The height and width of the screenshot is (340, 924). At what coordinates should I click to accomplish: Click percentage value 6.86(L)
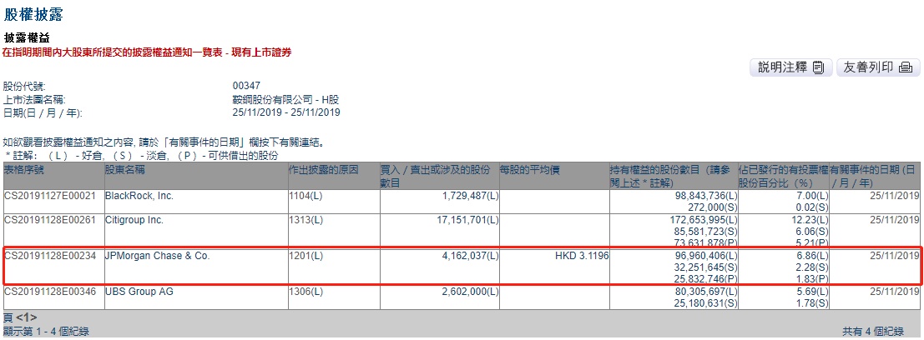815,255
